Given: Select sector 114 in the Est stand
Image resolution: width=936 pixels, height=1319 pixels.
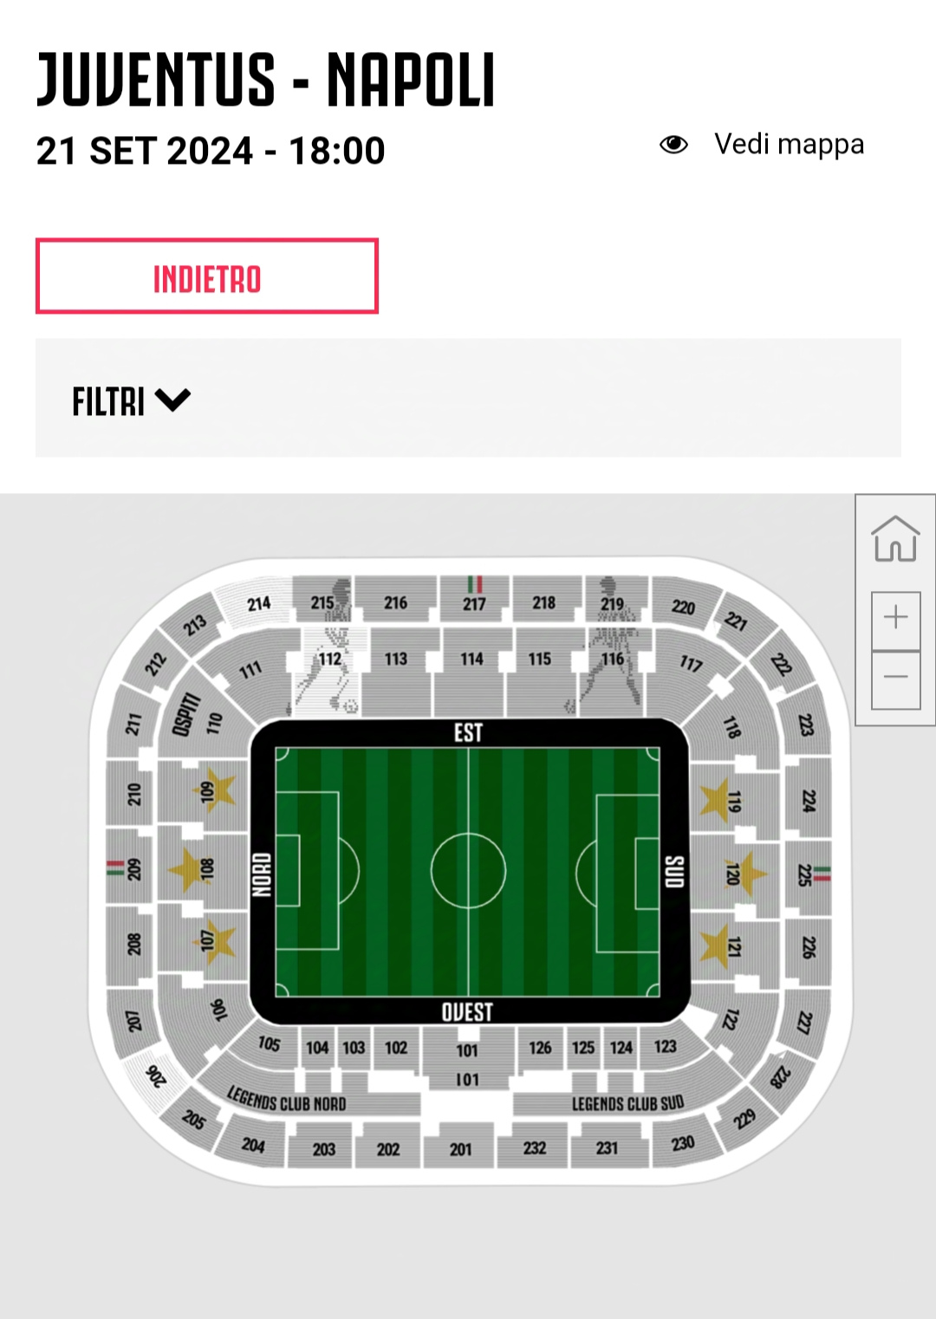Looking at the screenshot, I should [471, 659].
